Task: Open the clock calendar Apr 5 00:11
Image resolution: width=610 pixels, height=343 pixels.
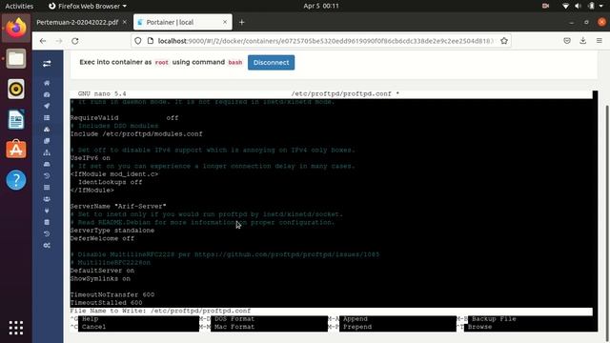Action: pos(321,7)
